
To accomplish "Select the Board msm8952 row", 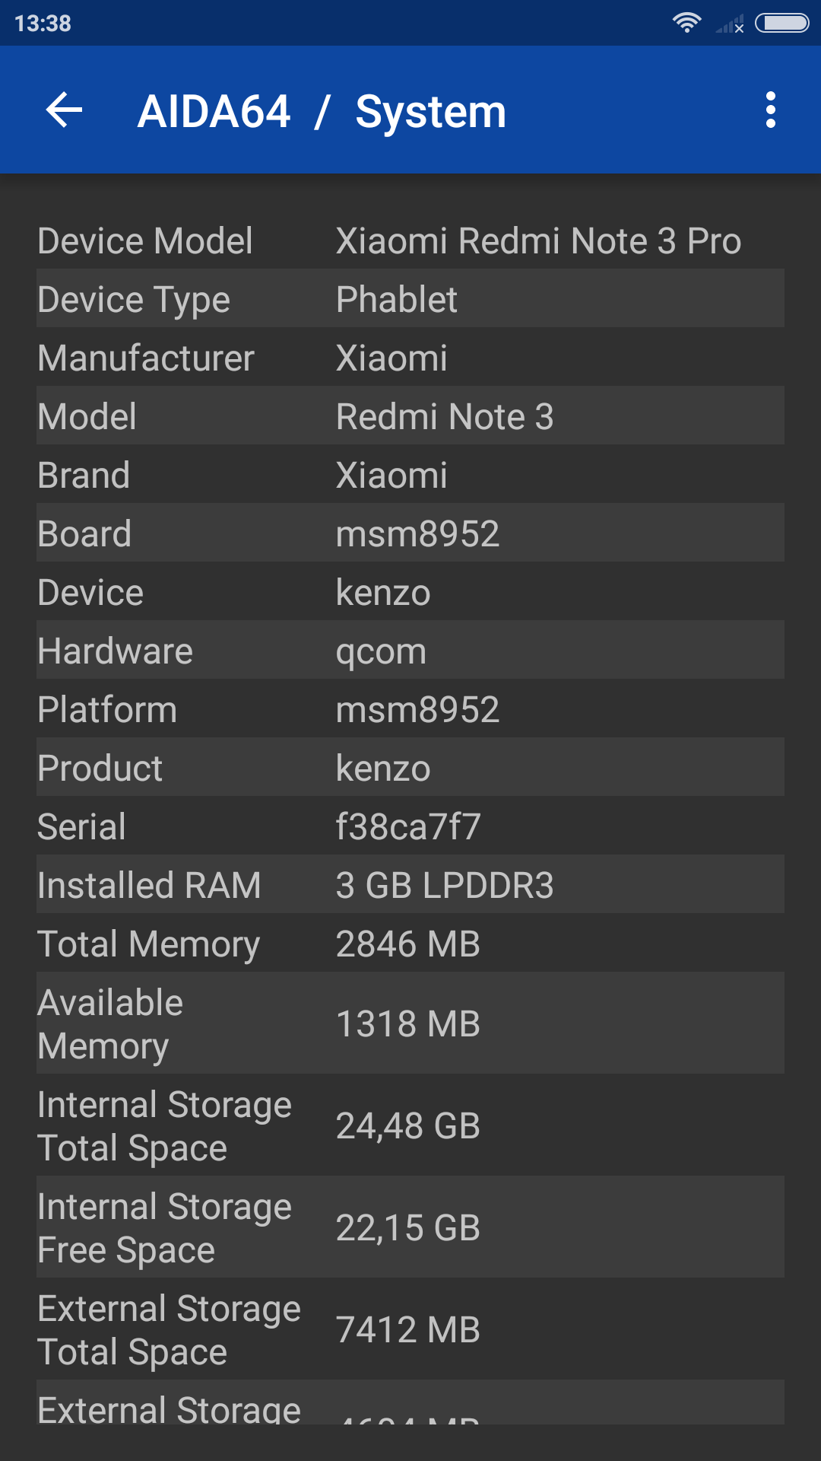I will coord(410,533).
